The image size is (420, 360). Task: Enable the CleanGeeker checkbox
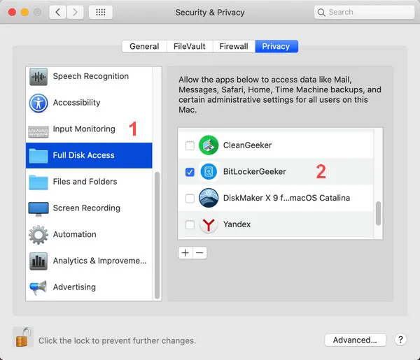point(189,145)
